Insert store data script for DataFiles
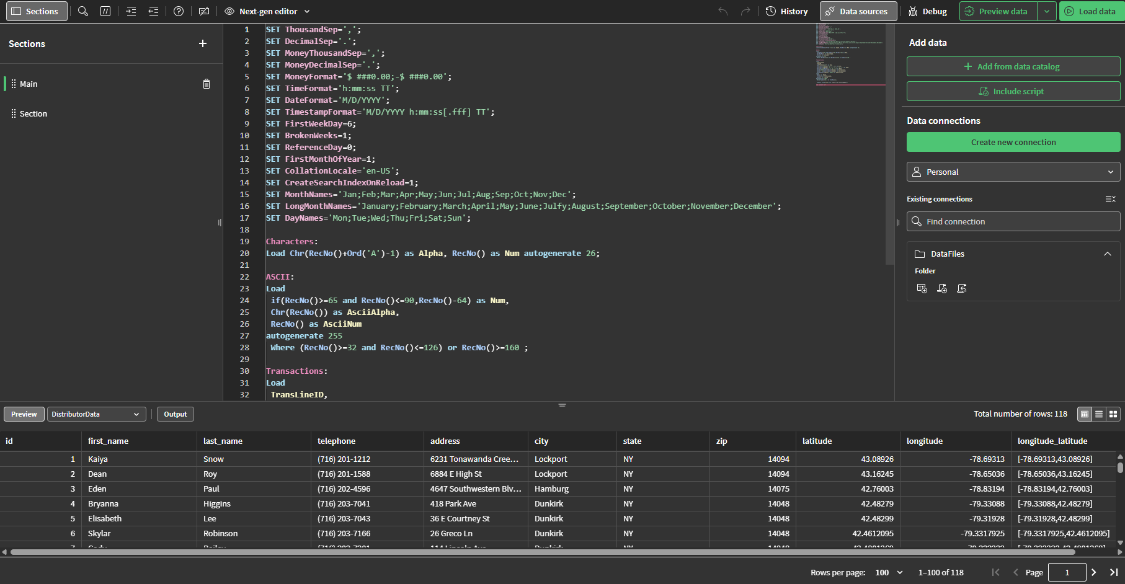 coord(942,288)
